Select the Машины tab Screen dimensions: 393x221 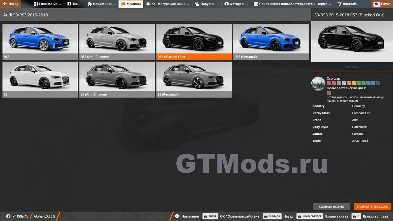[131, 4]
